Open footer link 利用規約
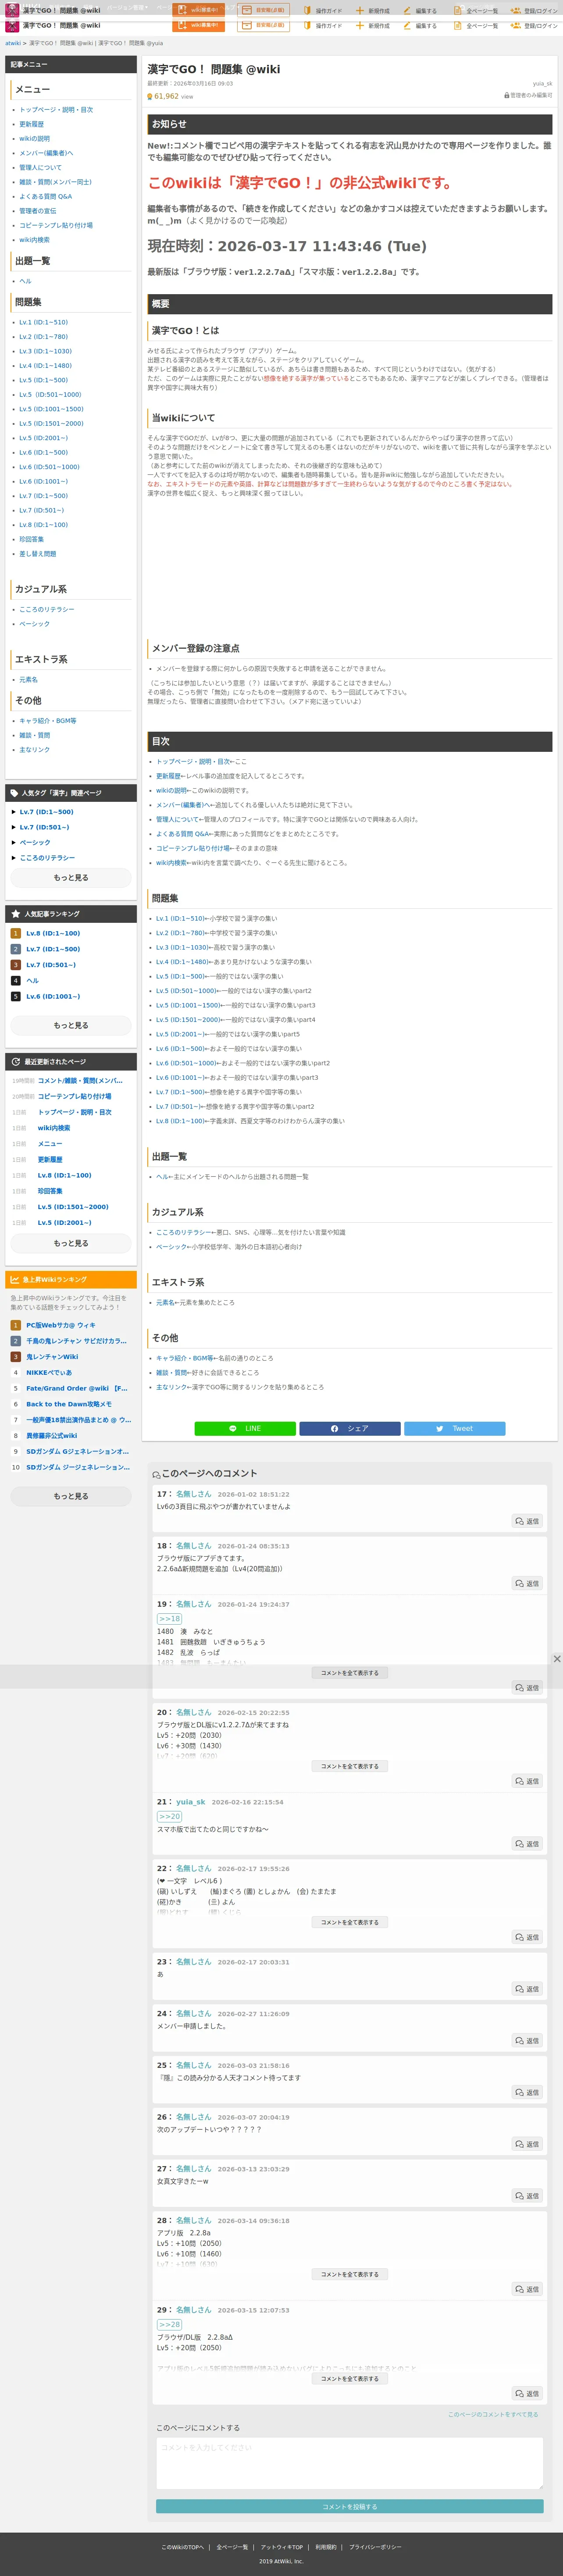This screenshot has height=2576, width=563. tap(326, 2547)
